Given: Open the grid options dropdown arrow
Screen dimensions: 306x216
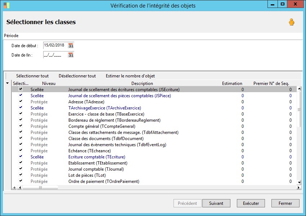Looking at the screenshot, I should point(8,83).
